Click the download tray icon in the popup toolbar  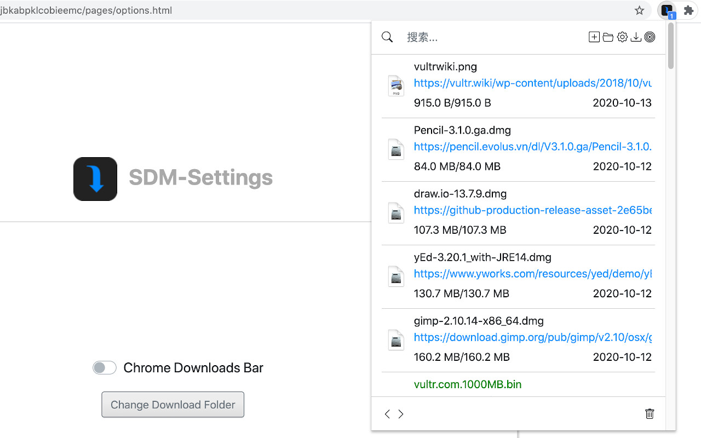pos(636,37)
